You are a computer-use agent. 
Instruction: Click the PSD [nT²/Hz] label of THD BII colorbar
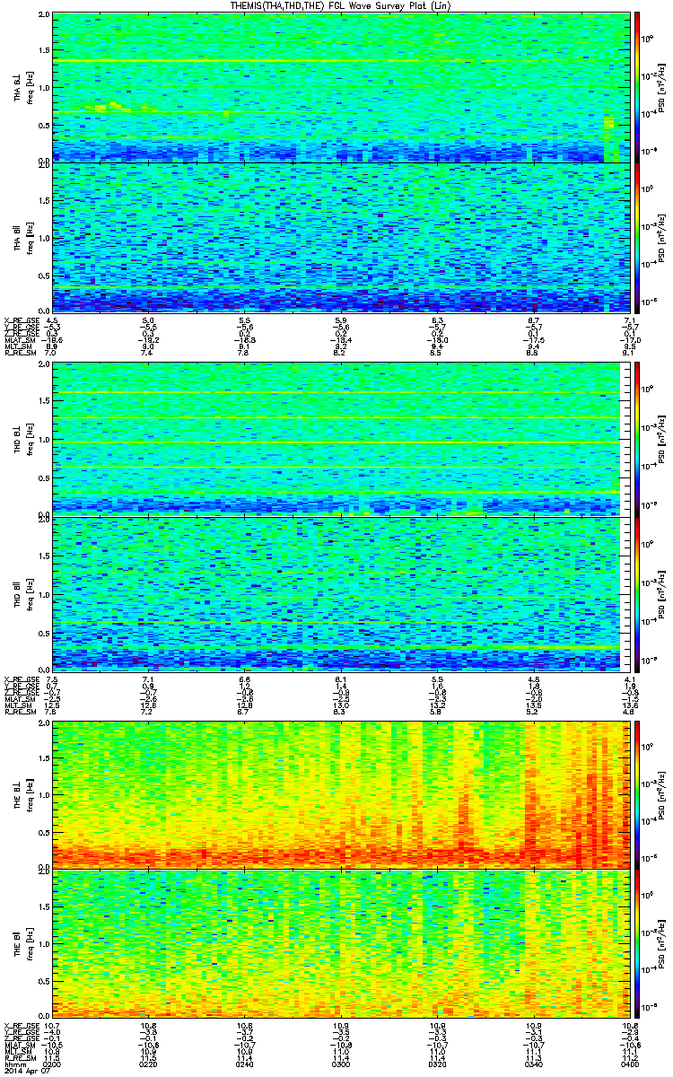pos(662,593)
